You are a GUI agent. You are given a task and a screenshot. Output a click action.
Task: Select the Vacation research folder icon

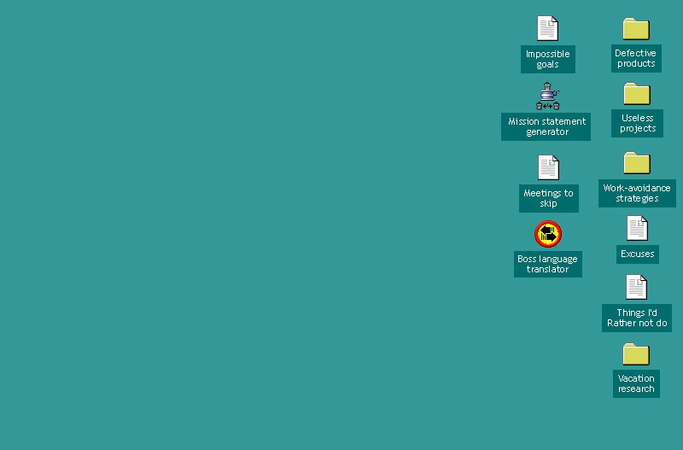[636, 354]
